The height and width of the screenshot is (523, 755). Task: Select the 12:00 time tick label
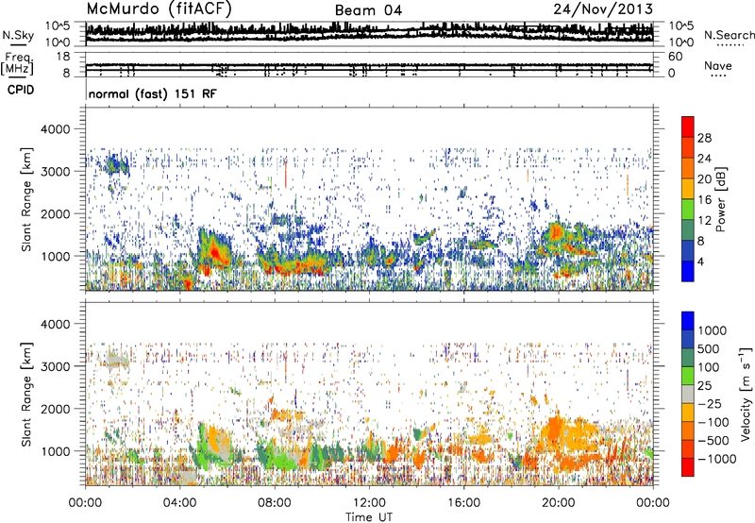click(369, 503)
